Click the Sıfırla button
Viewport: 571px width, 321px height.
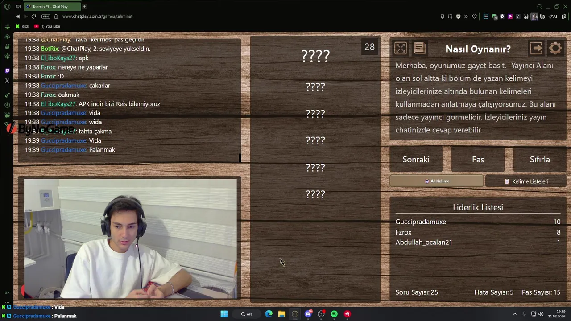click(x=540, y=159)
